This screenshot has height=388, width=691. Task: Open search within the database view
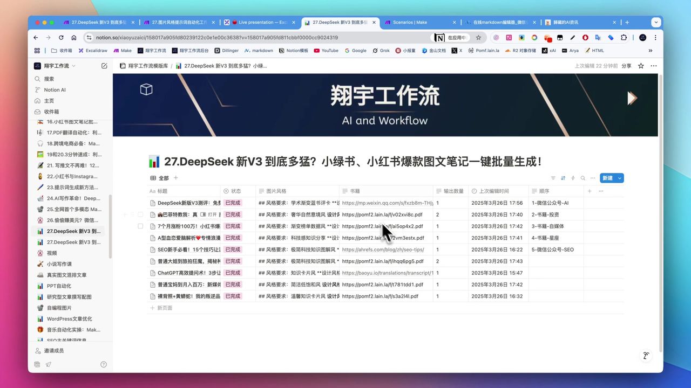tap(583, 178)
